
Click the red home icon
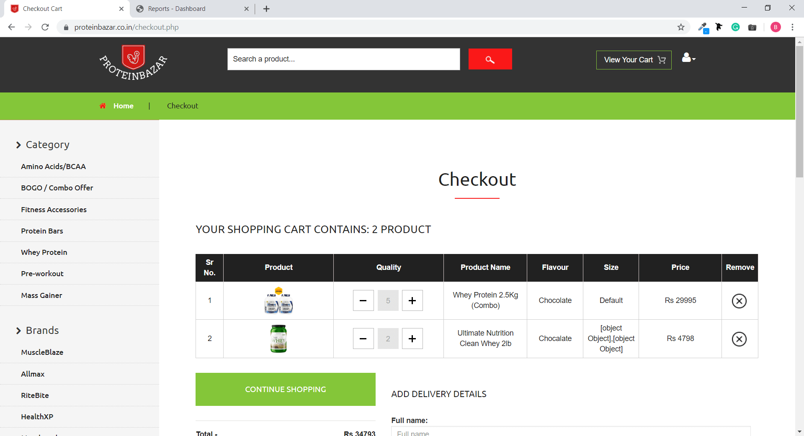pyautogui.click(x=103, y=106)
